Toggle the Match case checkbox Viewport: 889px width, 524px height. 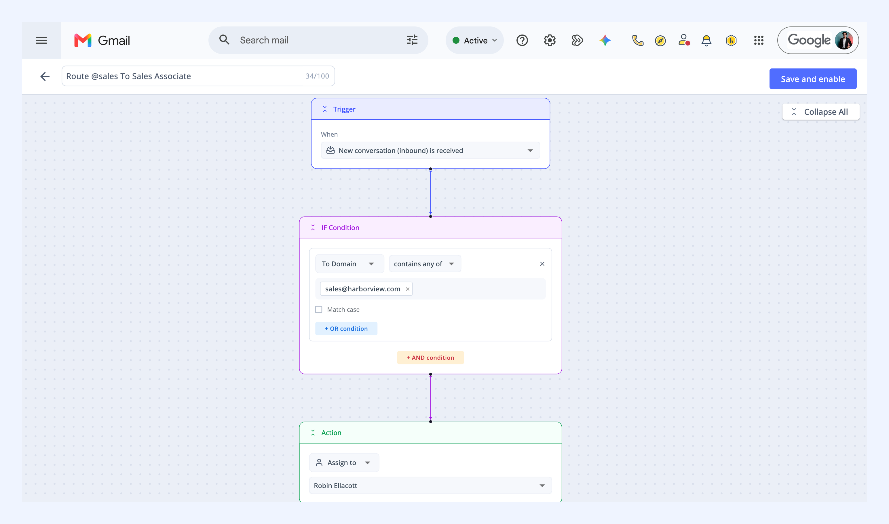(318, 309)
